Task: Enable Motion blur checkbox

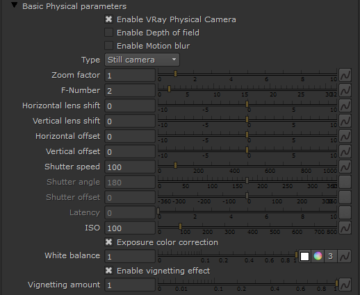Action: (x=108, y=46)
